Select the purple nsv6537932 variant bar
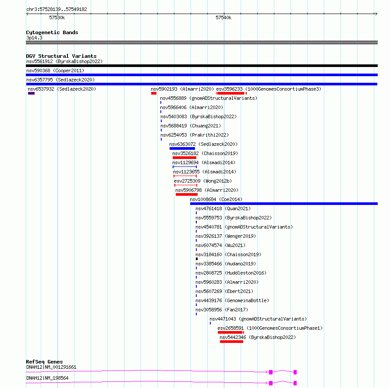The height and width of the screenshot is (388, 390). [32, 93]
